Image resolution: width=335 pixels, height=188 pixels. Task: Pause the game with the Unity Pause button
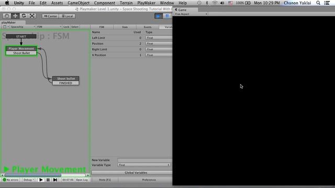(167, 16)
